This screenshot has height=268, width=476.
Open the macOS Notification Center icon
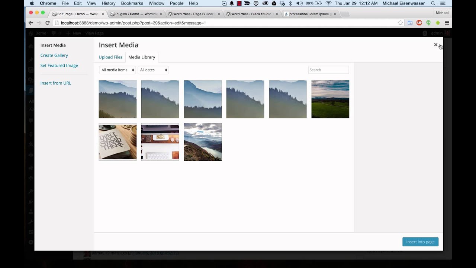442,3
